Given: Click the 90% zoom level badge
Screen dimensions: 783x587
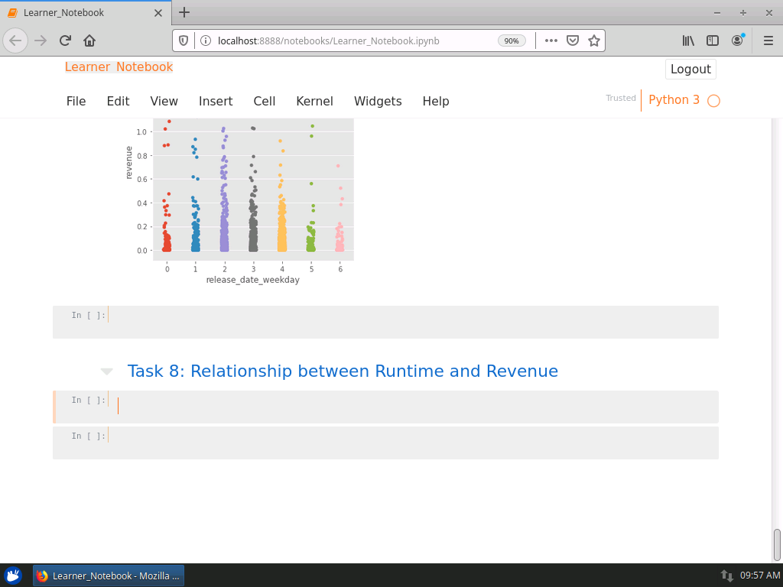Looking at the screenshot, I should pos(512,41).
